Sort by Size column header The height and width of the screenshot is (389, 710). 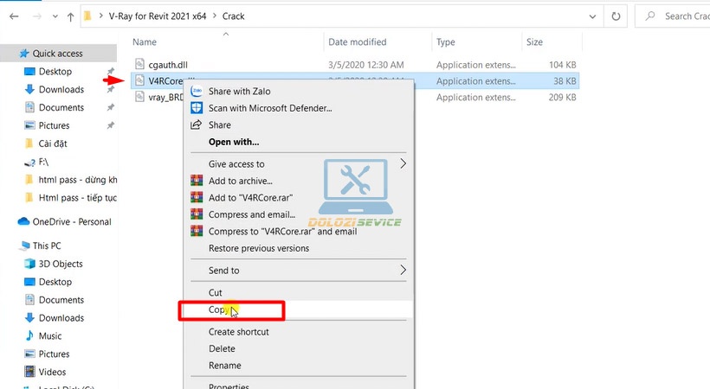[534, 42]
